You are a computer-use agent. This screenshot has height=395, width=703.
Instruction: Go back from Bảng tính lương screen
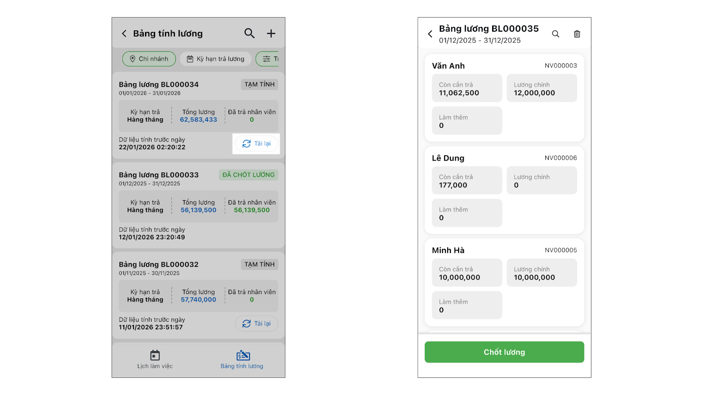(124, 34)
